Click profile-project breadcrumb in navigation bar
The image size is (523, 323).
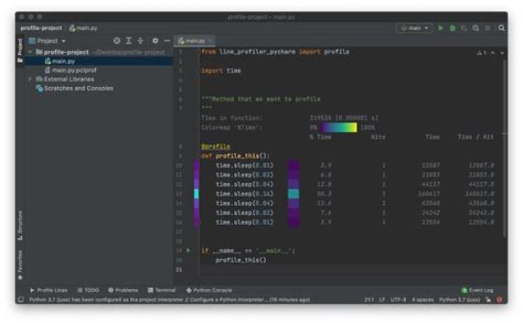click(x=41, y=28)
